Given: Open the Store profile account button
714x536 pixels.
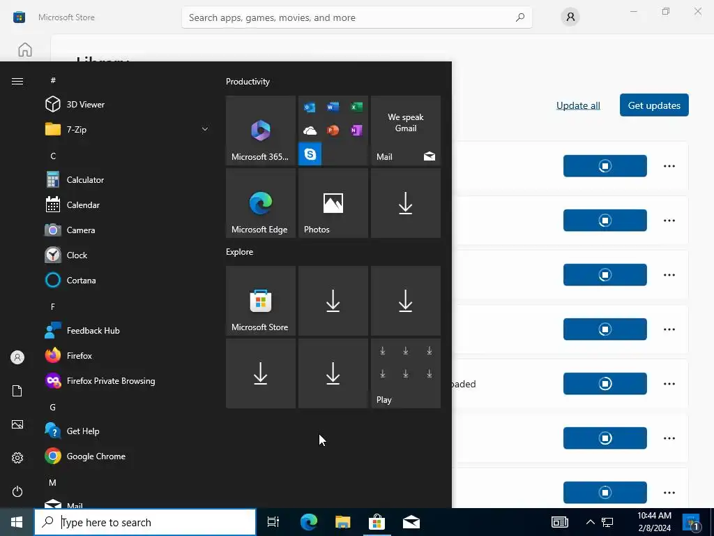Looking at the screenshot, I should click(570, 17).
